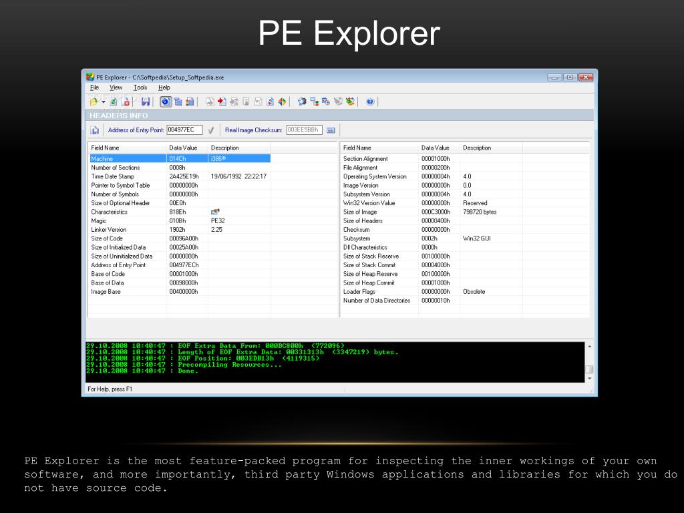Select the Checksum row
The height and width of the screenshot is (513, 684).
pos(432,230)
